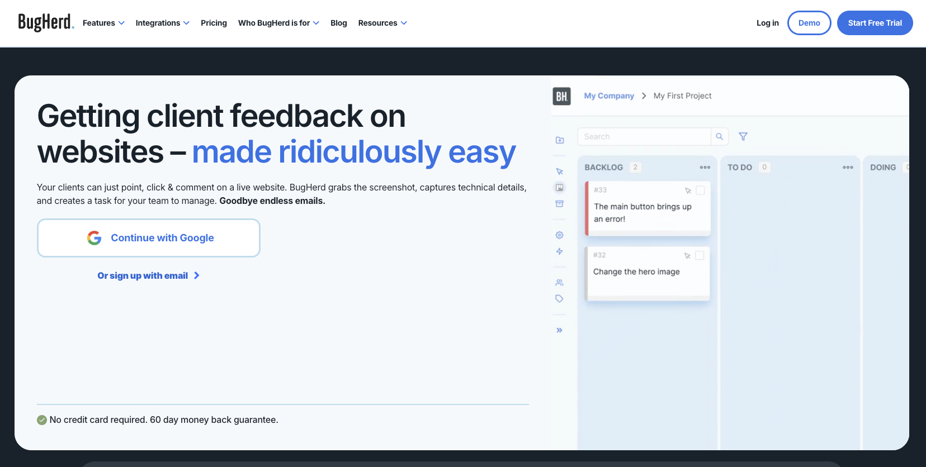The width and height of the screenshot is (926, 467).
Task: Select the cursor pointer icon in sidebar
Action: (560, 171)
